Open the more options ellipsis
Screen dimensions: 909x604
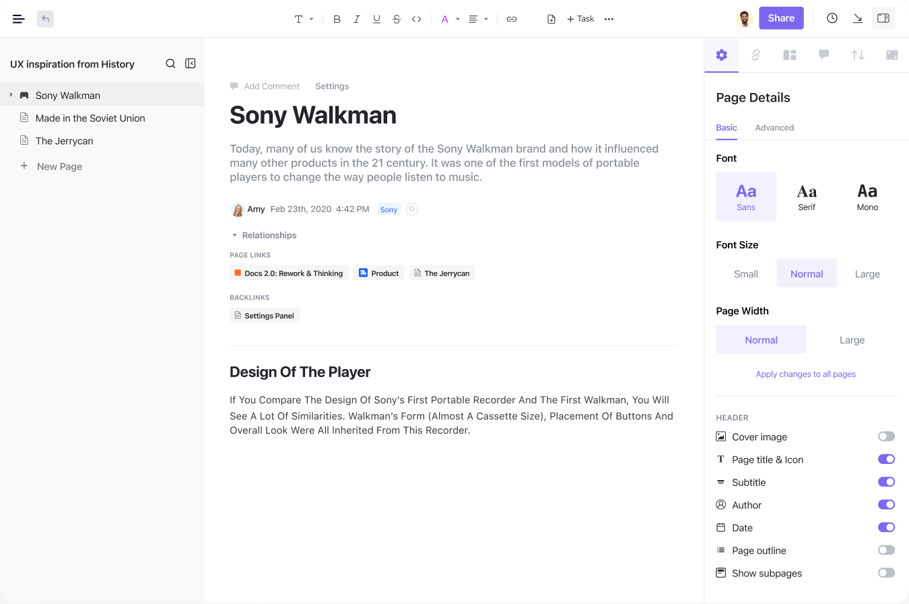pos(609,19)
